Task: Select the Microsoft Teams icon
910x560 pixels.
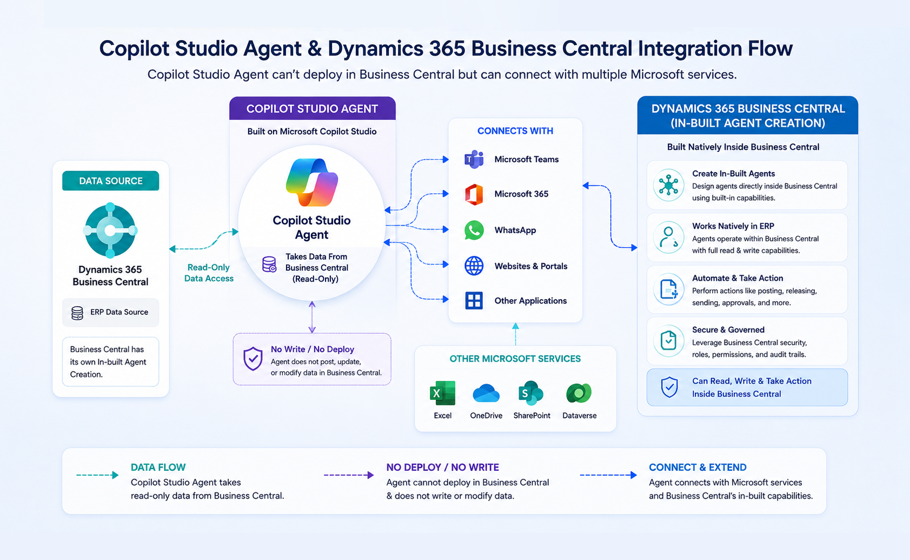Action: click(x=474, y=160)
